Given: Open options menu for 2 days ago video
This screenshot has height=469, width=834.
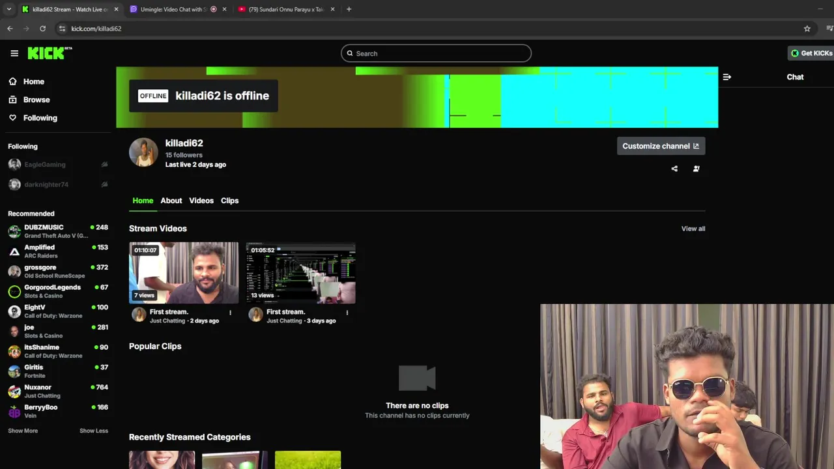Looking at the screenshot, I should point(230,313).
